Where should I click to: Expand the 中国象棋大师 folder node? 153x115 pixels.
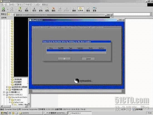coord(7,89)
